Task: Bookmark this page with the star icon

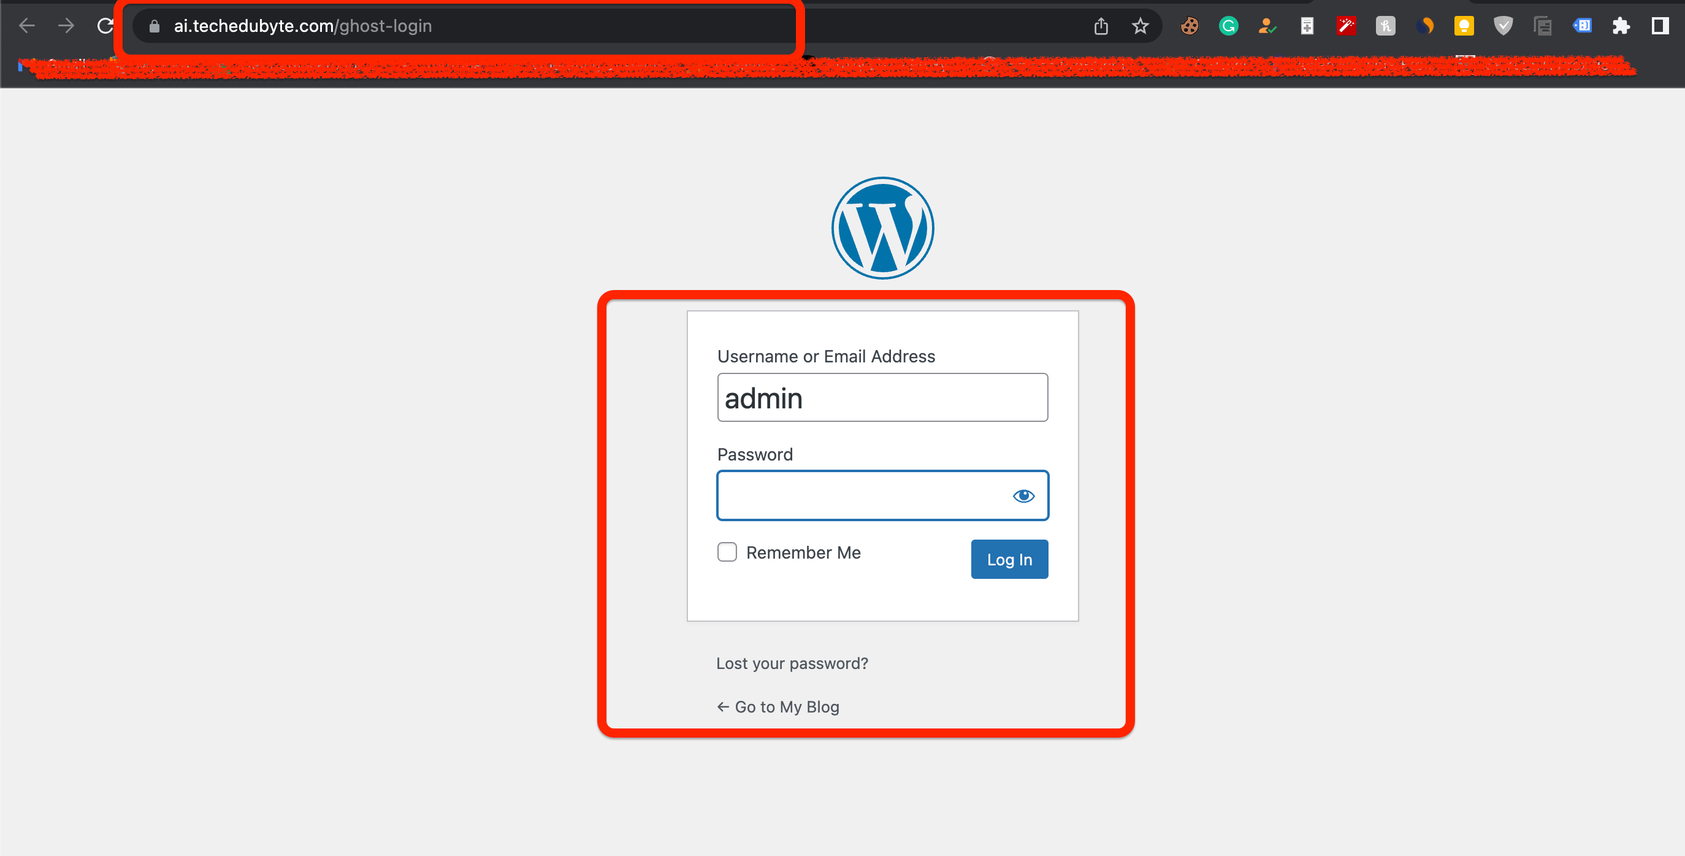Action: pos(1140,26)
